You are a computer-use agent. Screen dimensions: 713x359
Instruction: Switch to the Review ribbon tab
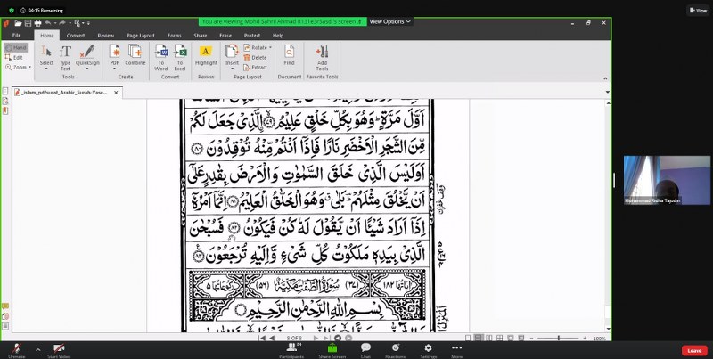coord(105,36)
